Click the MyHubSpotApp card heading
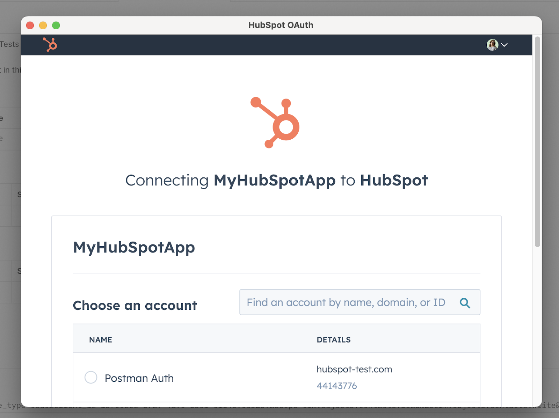The image size is (559, 418). [134, 247]
